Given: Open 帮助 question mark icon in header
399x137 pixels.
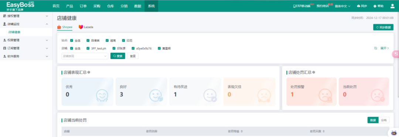Looking at the screenshot, I should pyautogui.click(x=375, y=6).
